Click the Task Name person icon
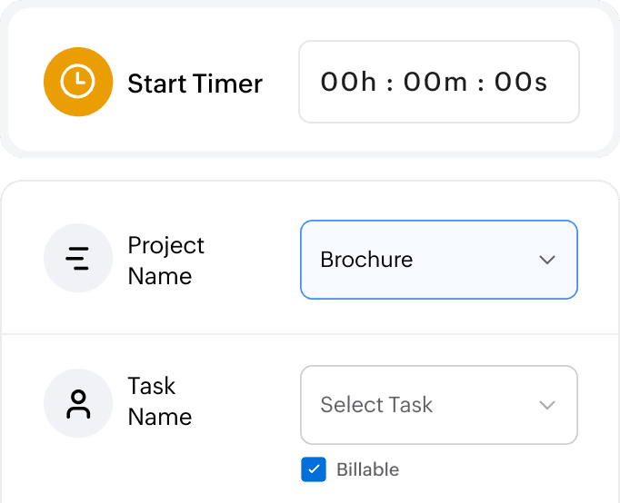 tap(78, 404)
